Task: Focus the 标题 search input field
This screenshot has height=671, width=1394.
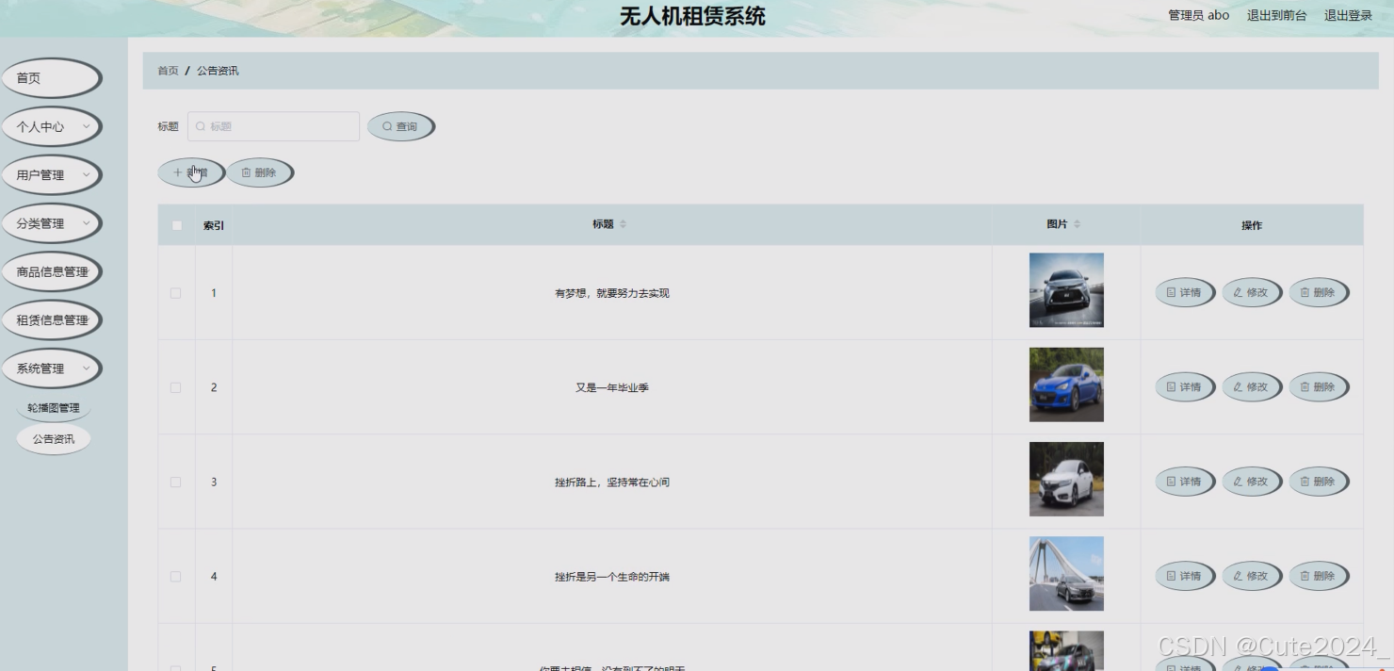Action: point(273,126)
